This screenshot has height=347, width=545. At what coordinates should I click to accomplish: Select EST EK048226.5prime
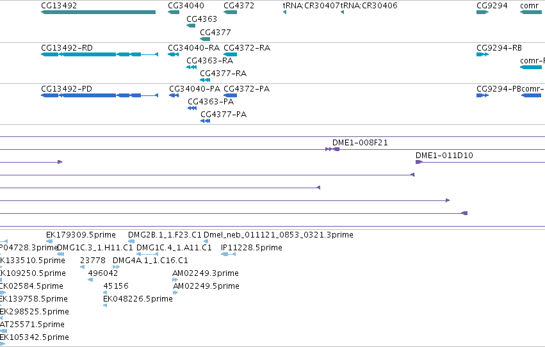point(105,305)
